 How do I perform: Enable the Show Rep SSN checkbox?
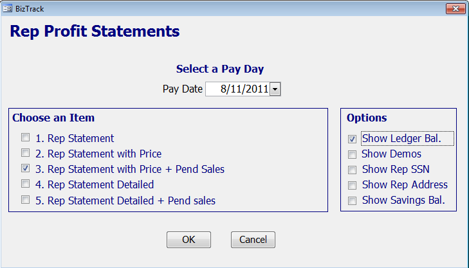point(352,170)
